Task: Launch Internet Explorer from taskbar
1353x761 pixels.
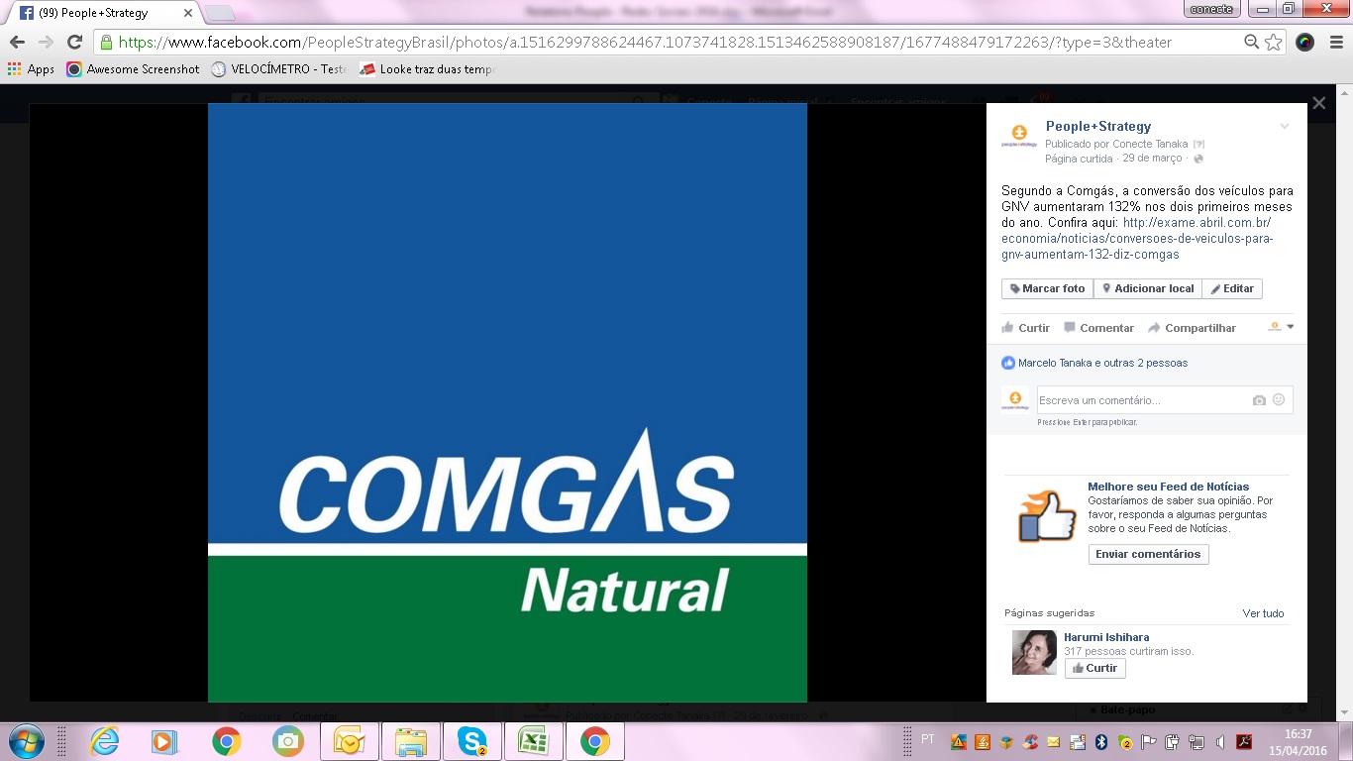Action: tap(104, 741)
